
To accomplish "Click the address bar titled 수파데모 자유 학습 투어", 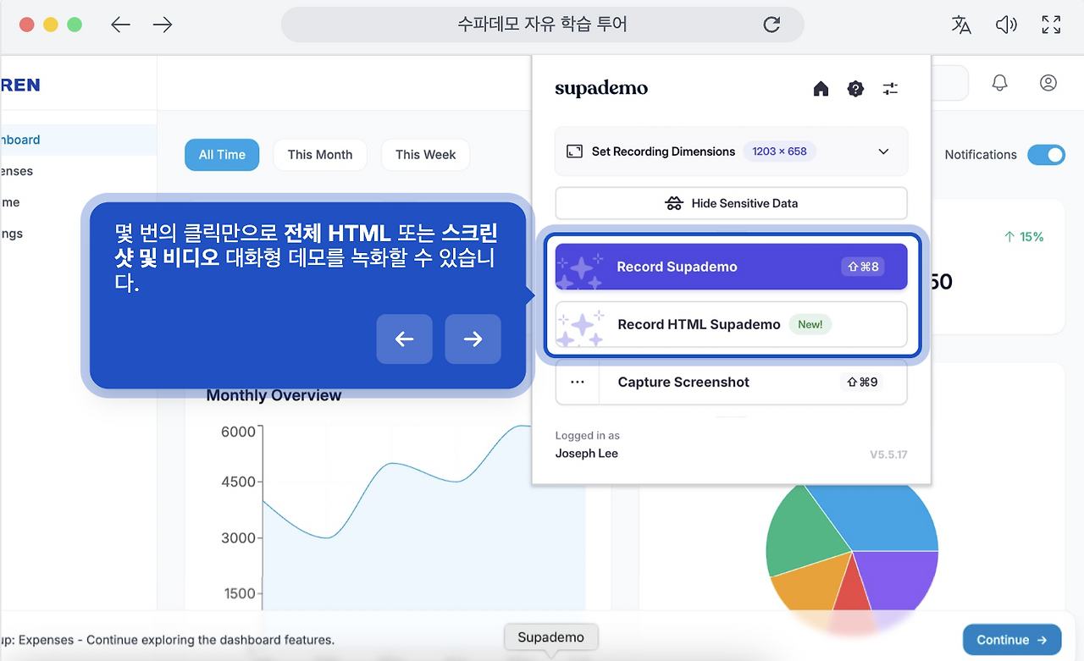I will (542, 25).
